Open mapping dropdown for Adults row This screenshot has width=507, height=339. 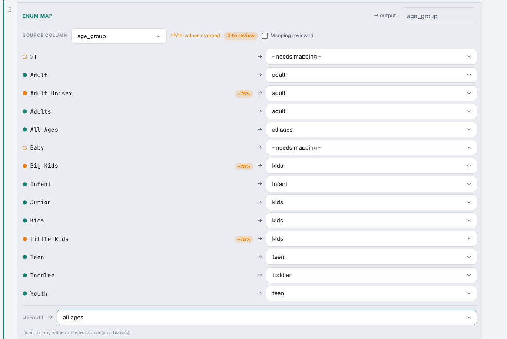tap(371, 111)
